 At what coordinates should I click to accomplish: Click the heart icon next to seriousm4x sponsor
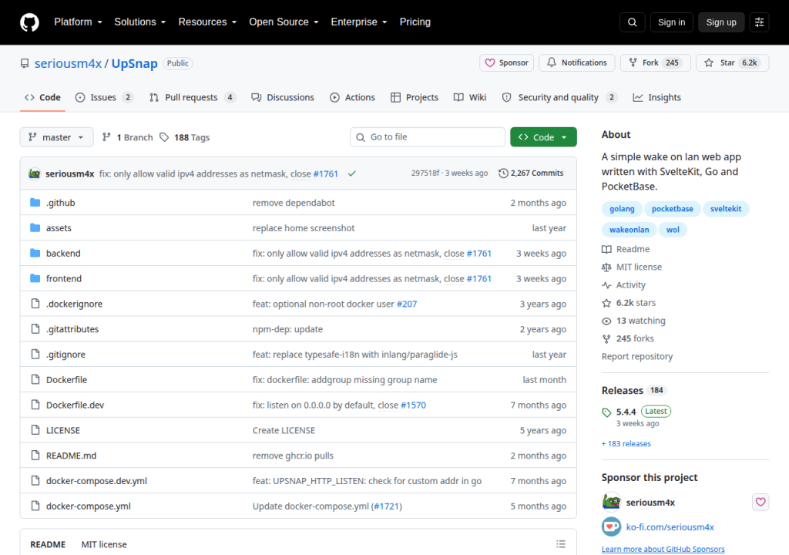coord(760,502)
